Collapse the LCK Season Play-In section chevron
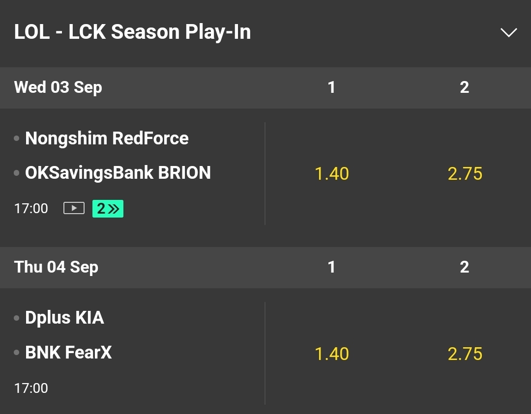Screen dimensions: 531x414 click(x=508, y=32)
